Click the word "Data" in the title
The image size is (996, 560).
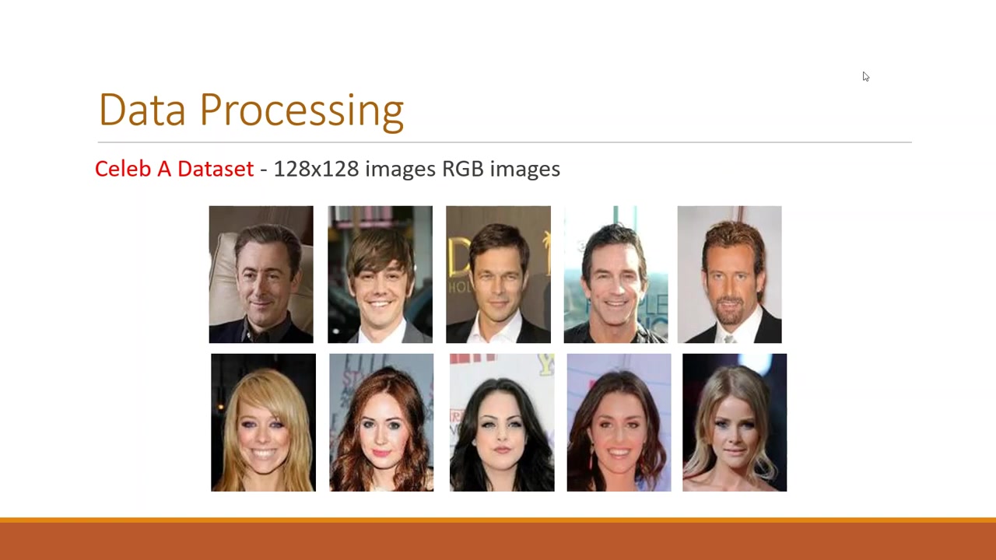pos(142,110)
